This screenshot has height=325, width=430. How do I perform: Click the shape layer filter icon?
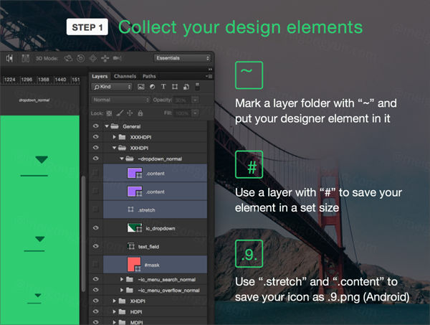[173, 88]
